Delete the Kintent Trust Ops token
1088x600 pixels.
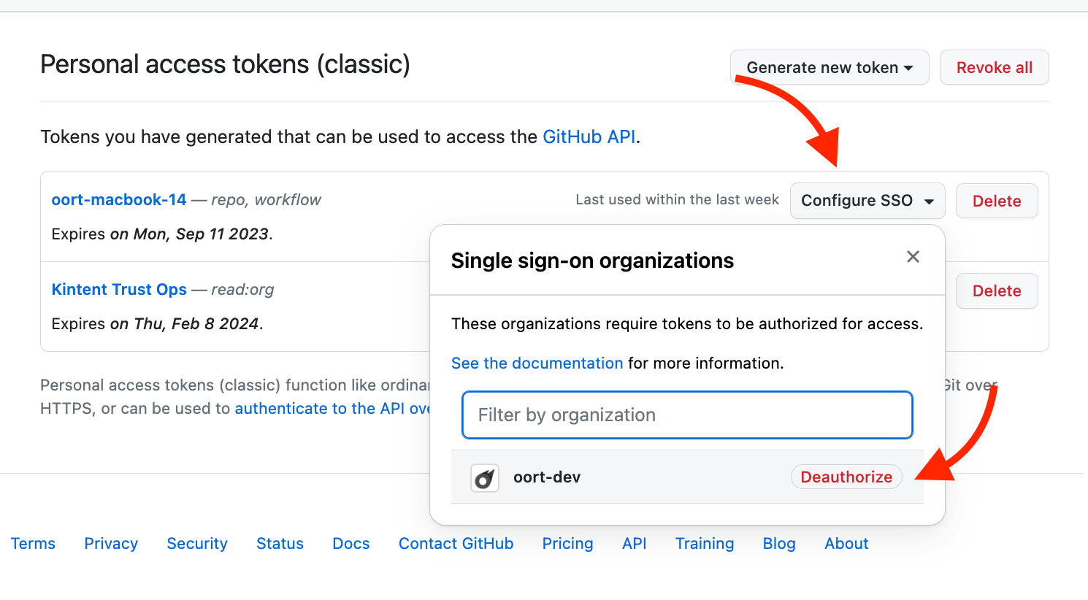click(x=996, y=291)
